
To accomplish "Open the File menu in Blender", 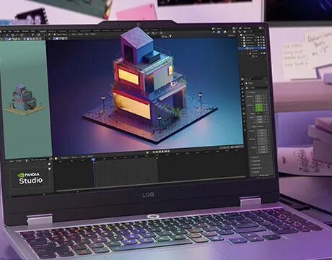I will tap(4, 31).
